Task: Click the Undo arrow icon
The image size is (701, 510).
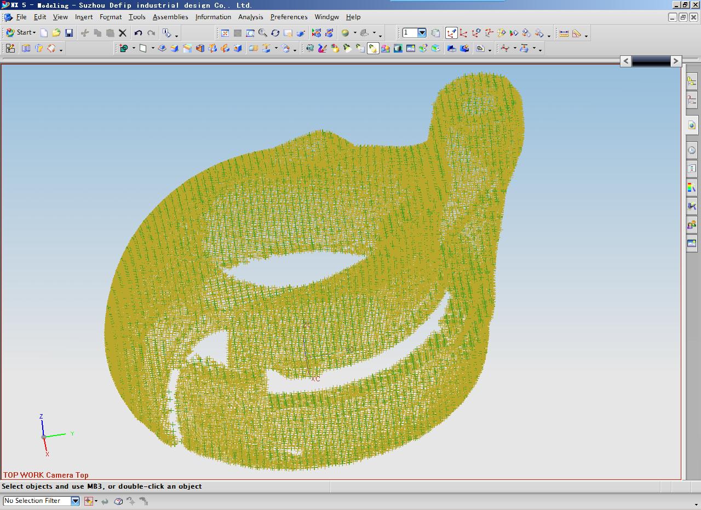Action: (x=138, y=33)
